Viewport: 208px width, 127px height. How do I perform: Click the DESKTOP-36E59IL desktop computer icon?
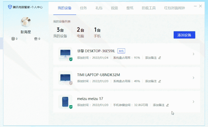(65, 53)
